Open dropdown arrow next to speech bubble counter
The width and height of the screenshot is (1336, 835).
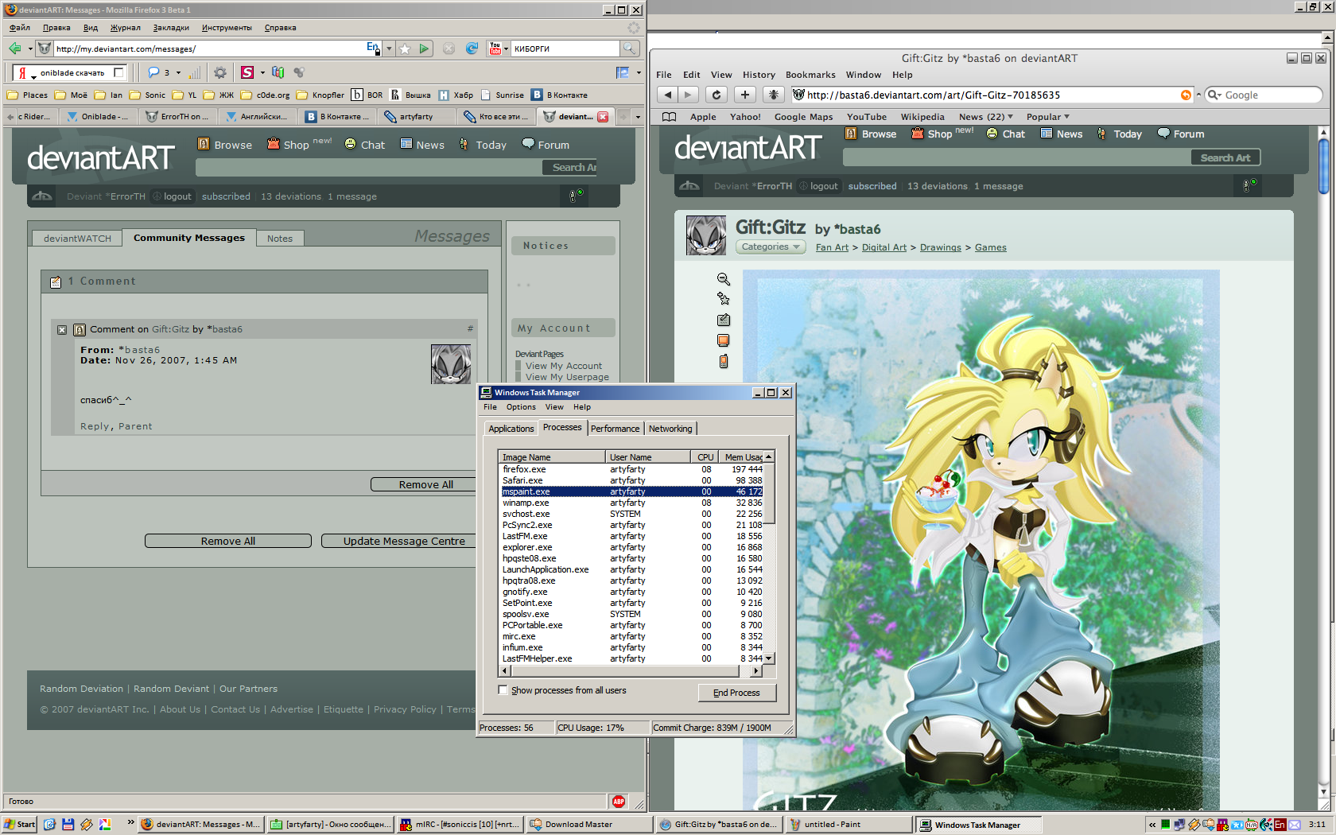pyautogui.click(x=178, y=72)
